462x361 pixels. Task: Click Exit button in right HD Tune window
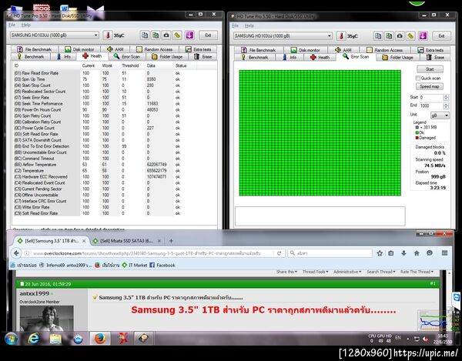[441, 36]
